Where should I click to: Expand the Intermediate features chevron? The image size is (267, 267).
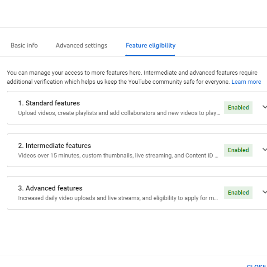[x=264, y=150]
